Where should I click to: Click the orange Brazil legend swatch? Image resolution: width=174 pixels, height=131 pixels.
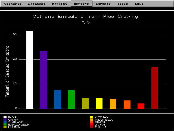(x=92, y=122)
